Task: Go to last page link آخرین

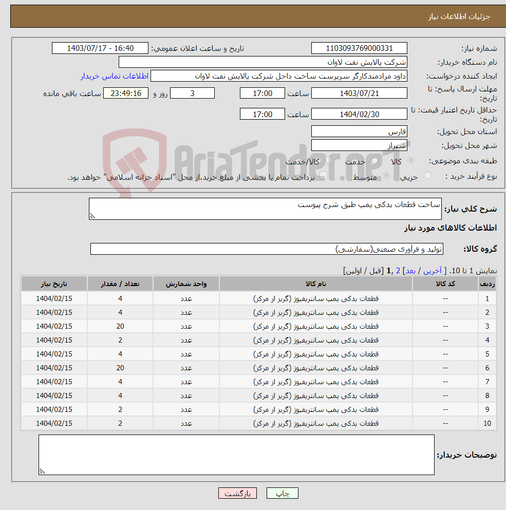Action: [x=432, y=271]
